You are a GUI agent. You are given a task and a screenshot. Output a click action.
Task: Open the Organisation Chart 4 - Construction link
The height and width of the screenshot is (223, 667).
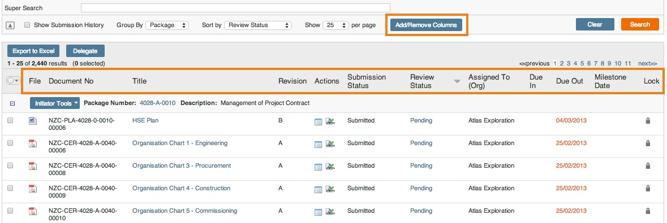click(181, 188)
